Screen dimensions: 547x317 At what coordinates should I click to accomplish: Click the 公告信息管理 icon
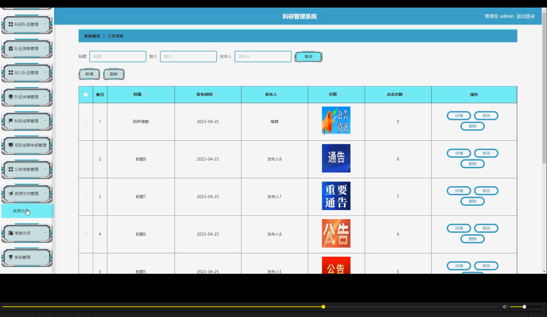click(10, 169)
